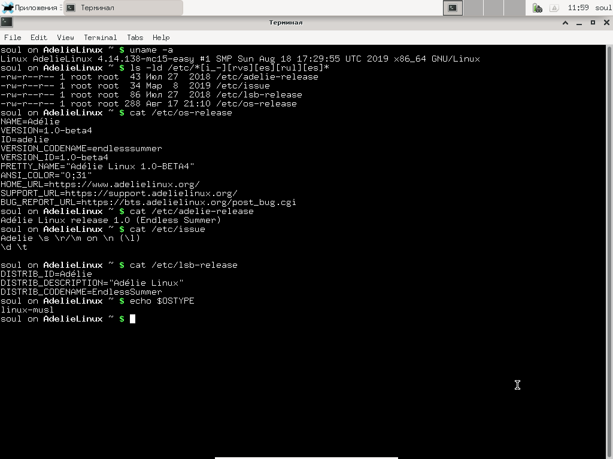
Task: Click the "cat /etc/adelie-release" command
Action: (192, 211)
